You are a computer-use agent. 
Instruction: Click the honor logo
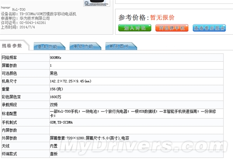point(5,7)
